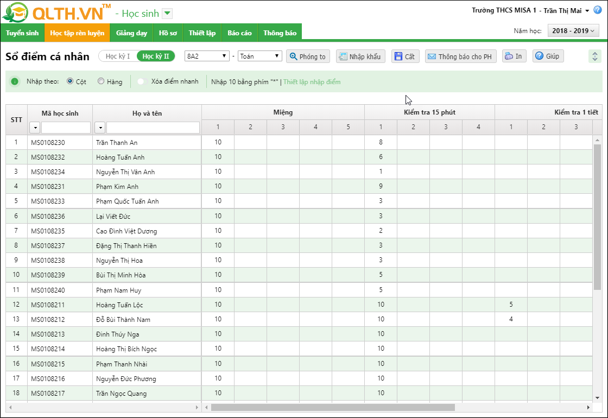Expand the Năm học 2018 - 2019 dropdown
This screenshot has width=608, height=418.
(573, 31)
